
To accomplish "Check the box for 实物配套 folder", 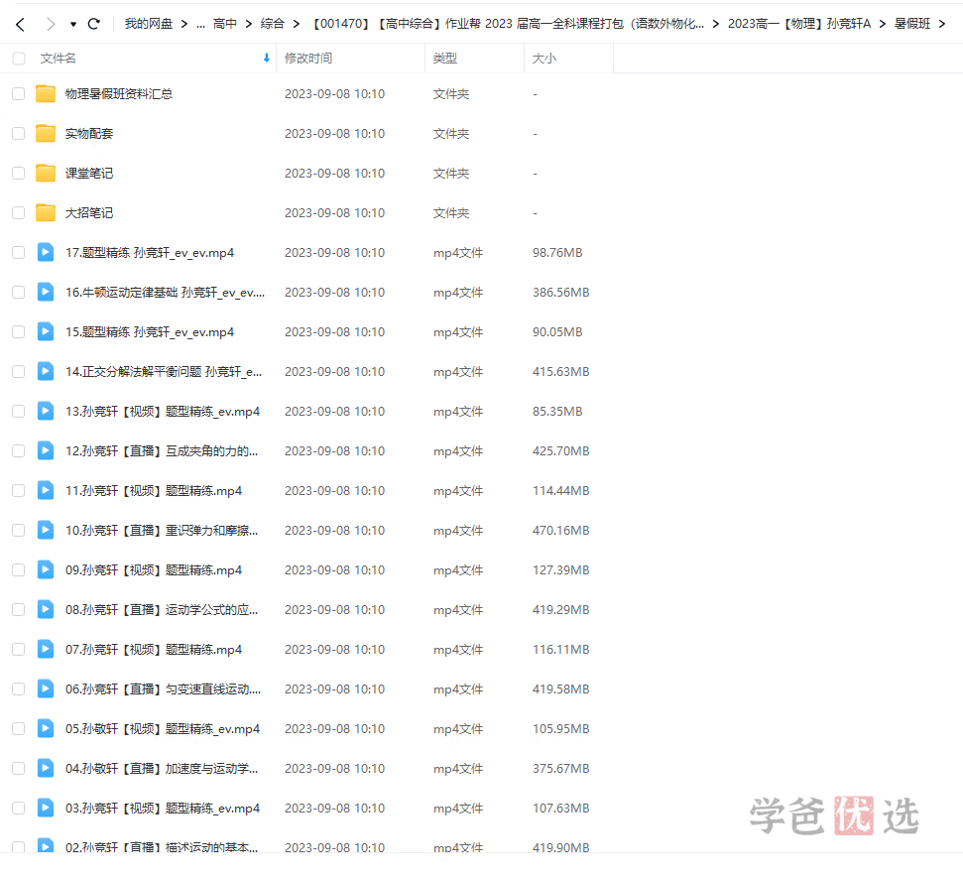I will (x=19, y=133).
